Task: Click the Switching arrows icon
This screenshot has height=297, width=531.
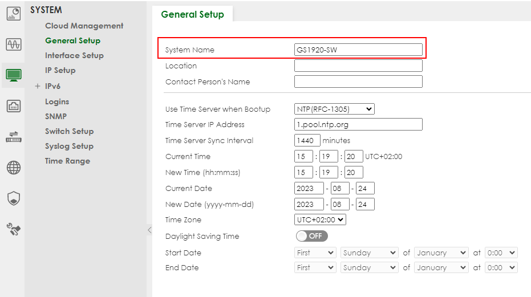Action: pyautogui.click(x=13, y=136)
